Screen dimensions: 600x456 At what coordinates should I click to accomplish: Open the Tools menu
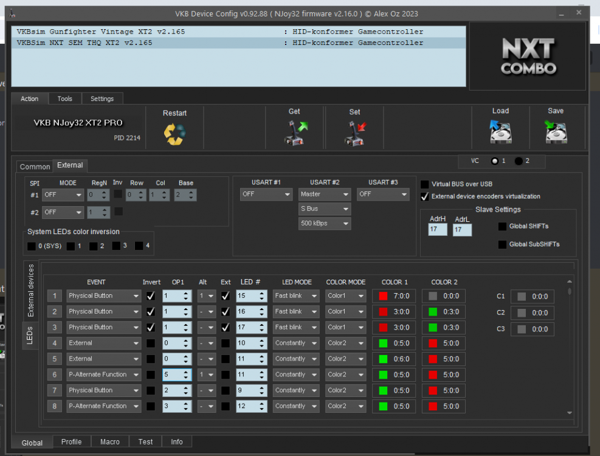[64, 98]
